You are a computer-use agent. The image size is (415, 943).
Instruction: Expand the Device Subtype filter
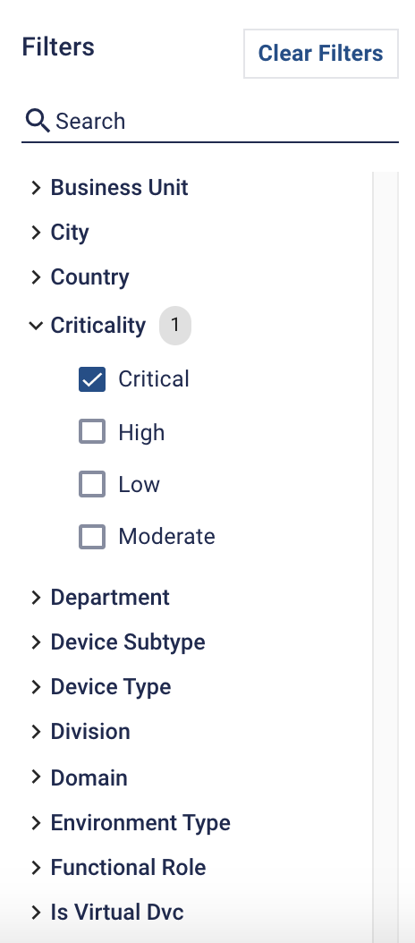point(36,641)
